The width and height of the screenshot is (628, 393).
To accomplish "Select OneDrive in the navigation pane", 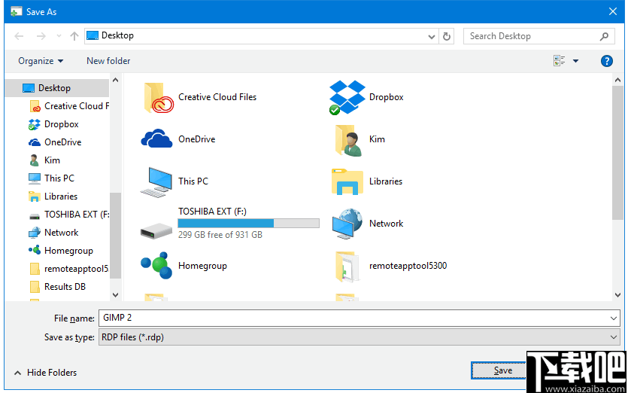I will coord(55,142).
